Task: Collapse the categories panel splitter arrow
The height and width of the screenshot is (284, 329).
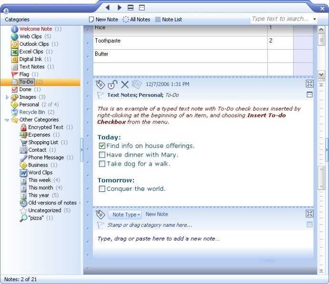Action: pos(81,149)
